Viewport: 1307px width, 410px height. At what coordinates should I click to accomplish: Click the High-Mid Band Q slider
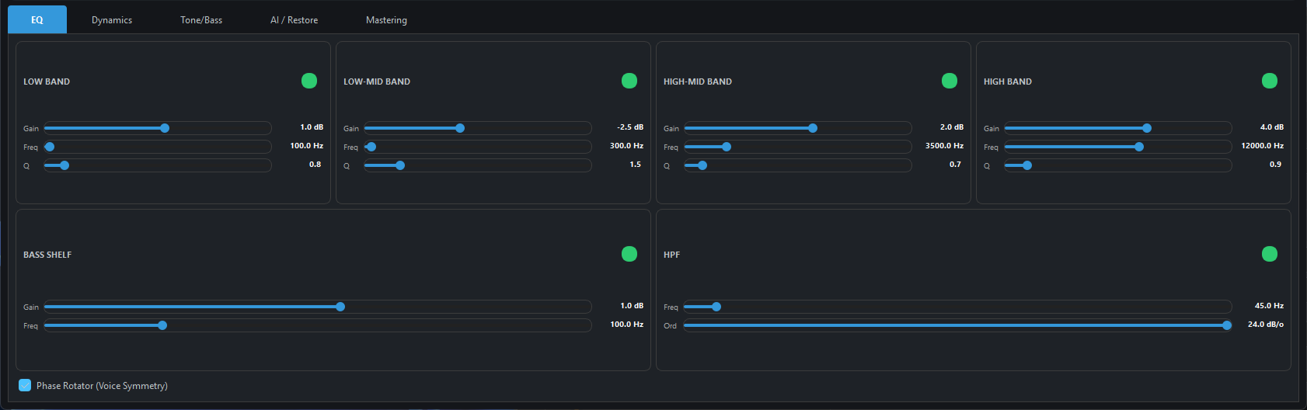coord(798,165)
